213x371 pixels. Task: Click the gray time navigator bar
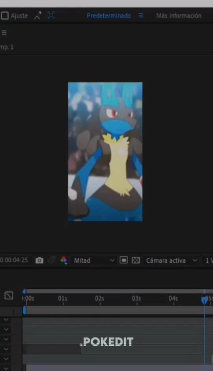pos(119,291)
